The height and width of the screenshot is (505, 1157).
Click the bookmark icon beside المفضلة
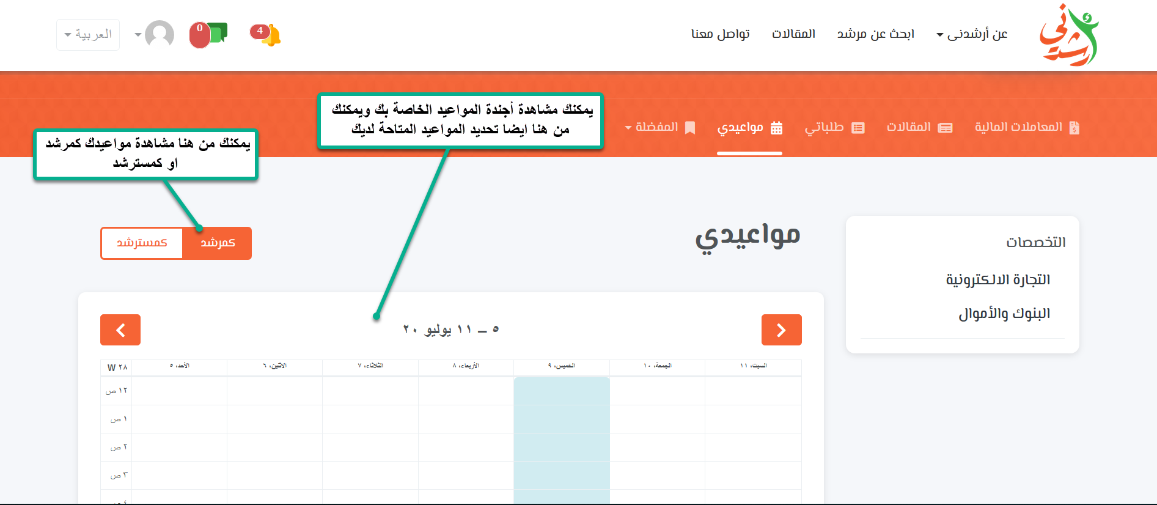point(690,128)
